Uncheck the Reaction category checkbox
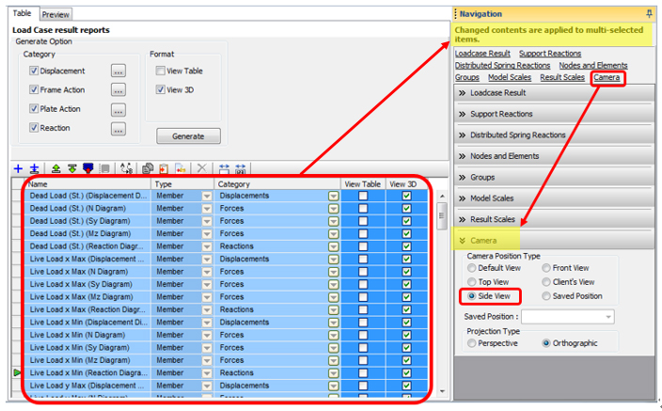The height and width of the screenshot is (411, 662). pos(34,128)
